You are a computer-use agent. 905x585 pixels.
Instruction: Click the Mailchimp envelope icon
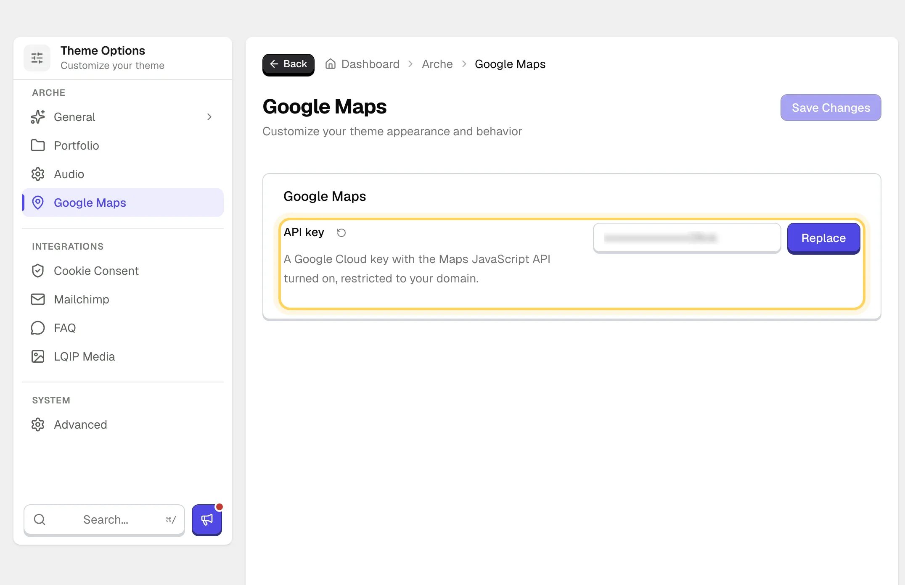38,299
